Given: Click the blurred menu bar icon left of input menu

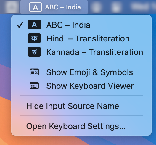Looking at the screenshot, I should point(12,7).
